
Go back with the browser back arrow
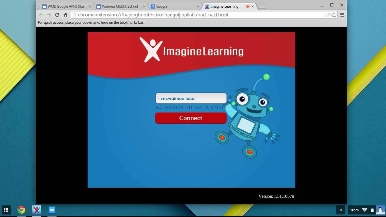(41, 15)
